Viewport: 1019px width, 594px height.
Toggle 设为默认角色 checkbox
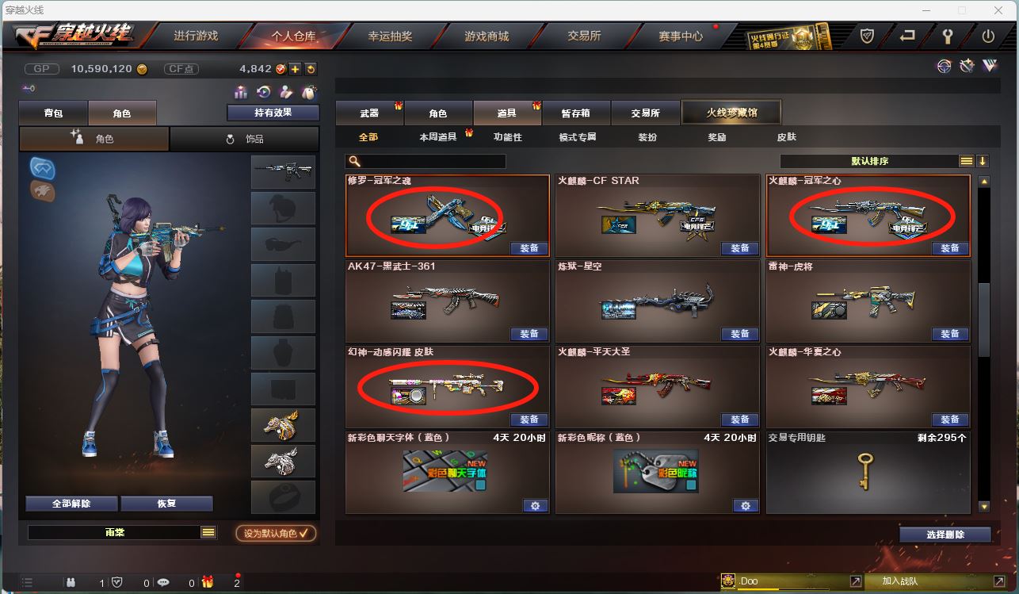[x=277, y=533]
